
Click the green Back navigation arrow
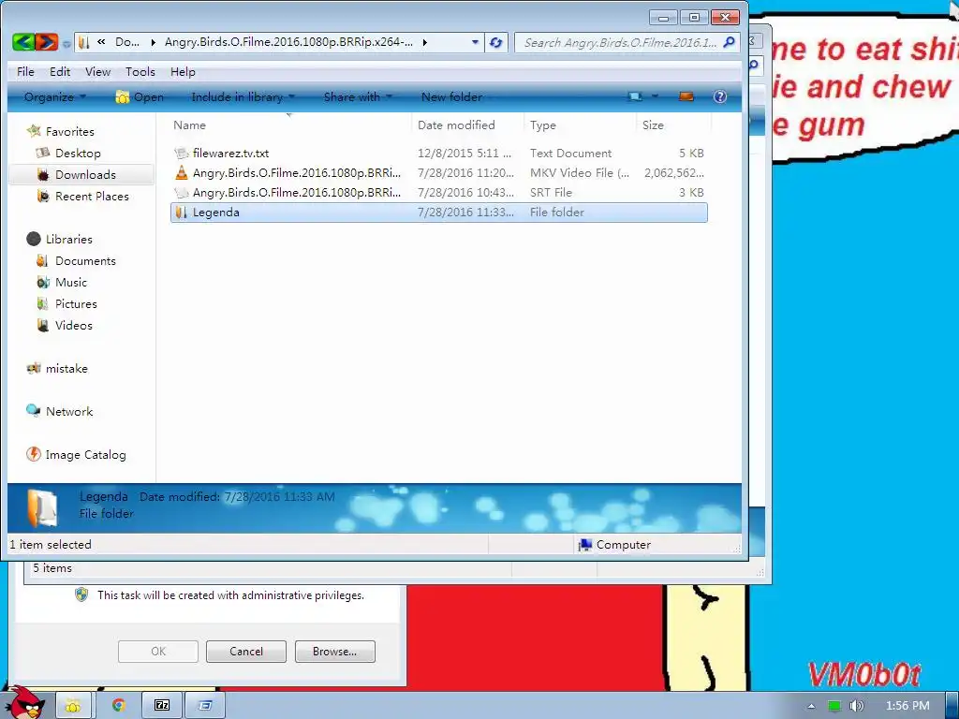pos(23,42)
